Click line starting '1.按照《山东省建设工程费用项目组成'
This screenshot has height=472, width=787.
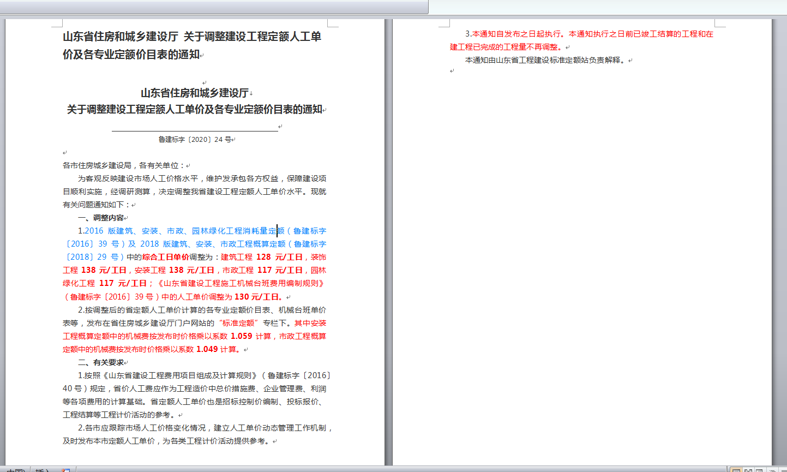pos(204,375)
